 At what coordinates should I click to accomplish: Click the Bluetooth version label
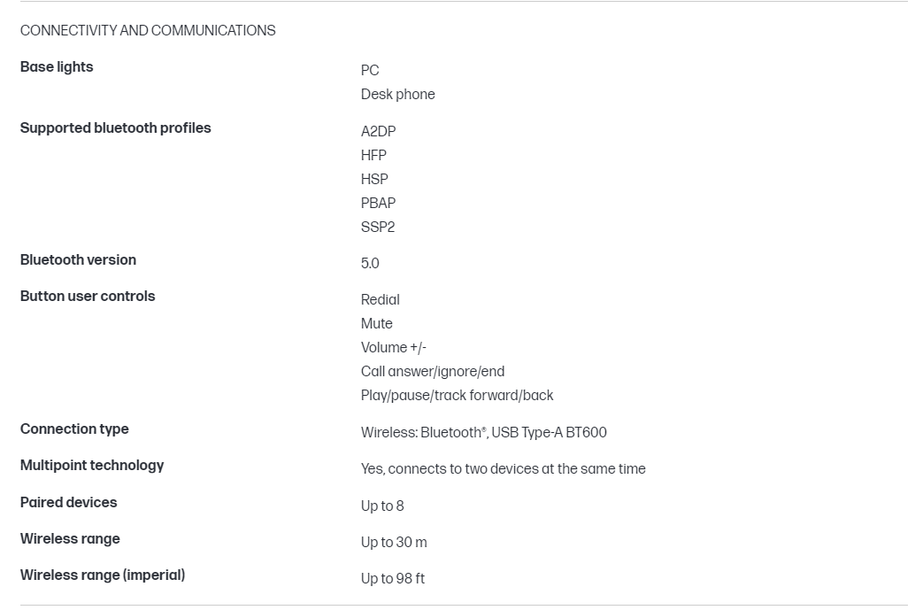[x=78, y=260]
